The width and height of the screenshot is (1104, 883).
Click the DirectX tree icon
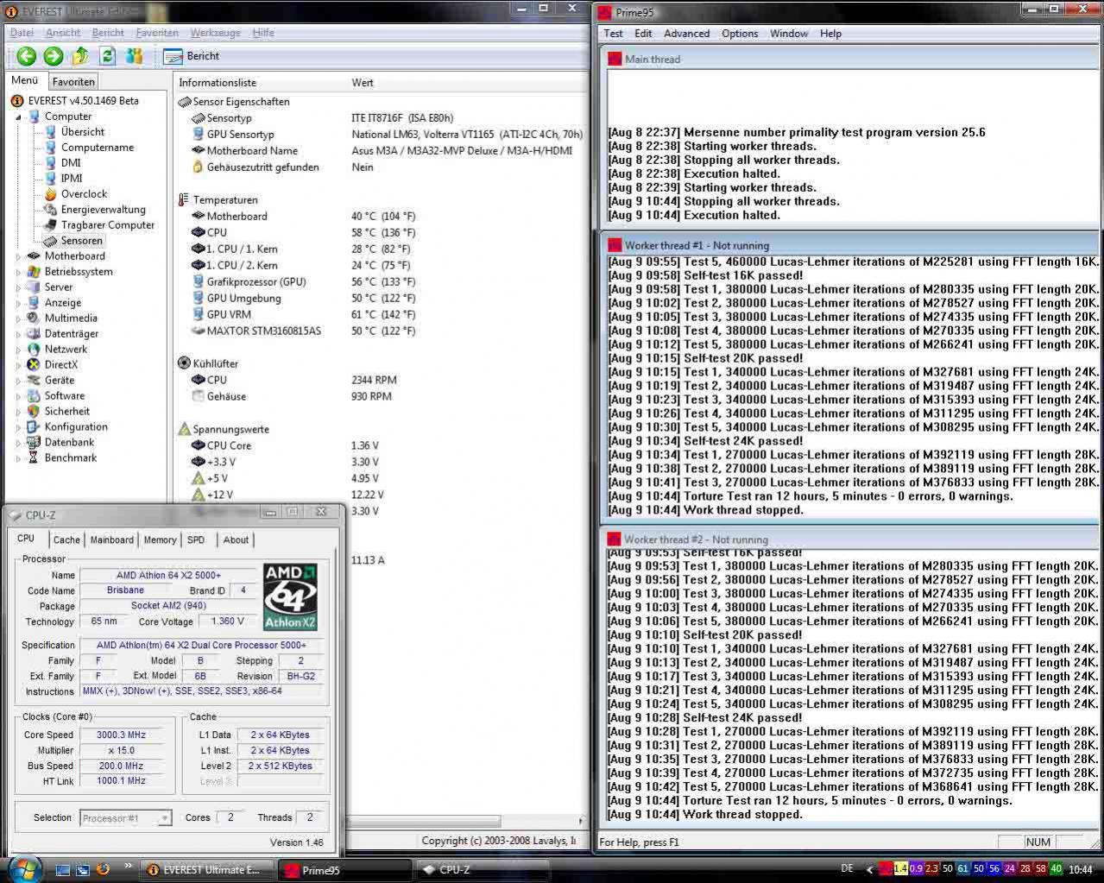click(x=34, y=365)
